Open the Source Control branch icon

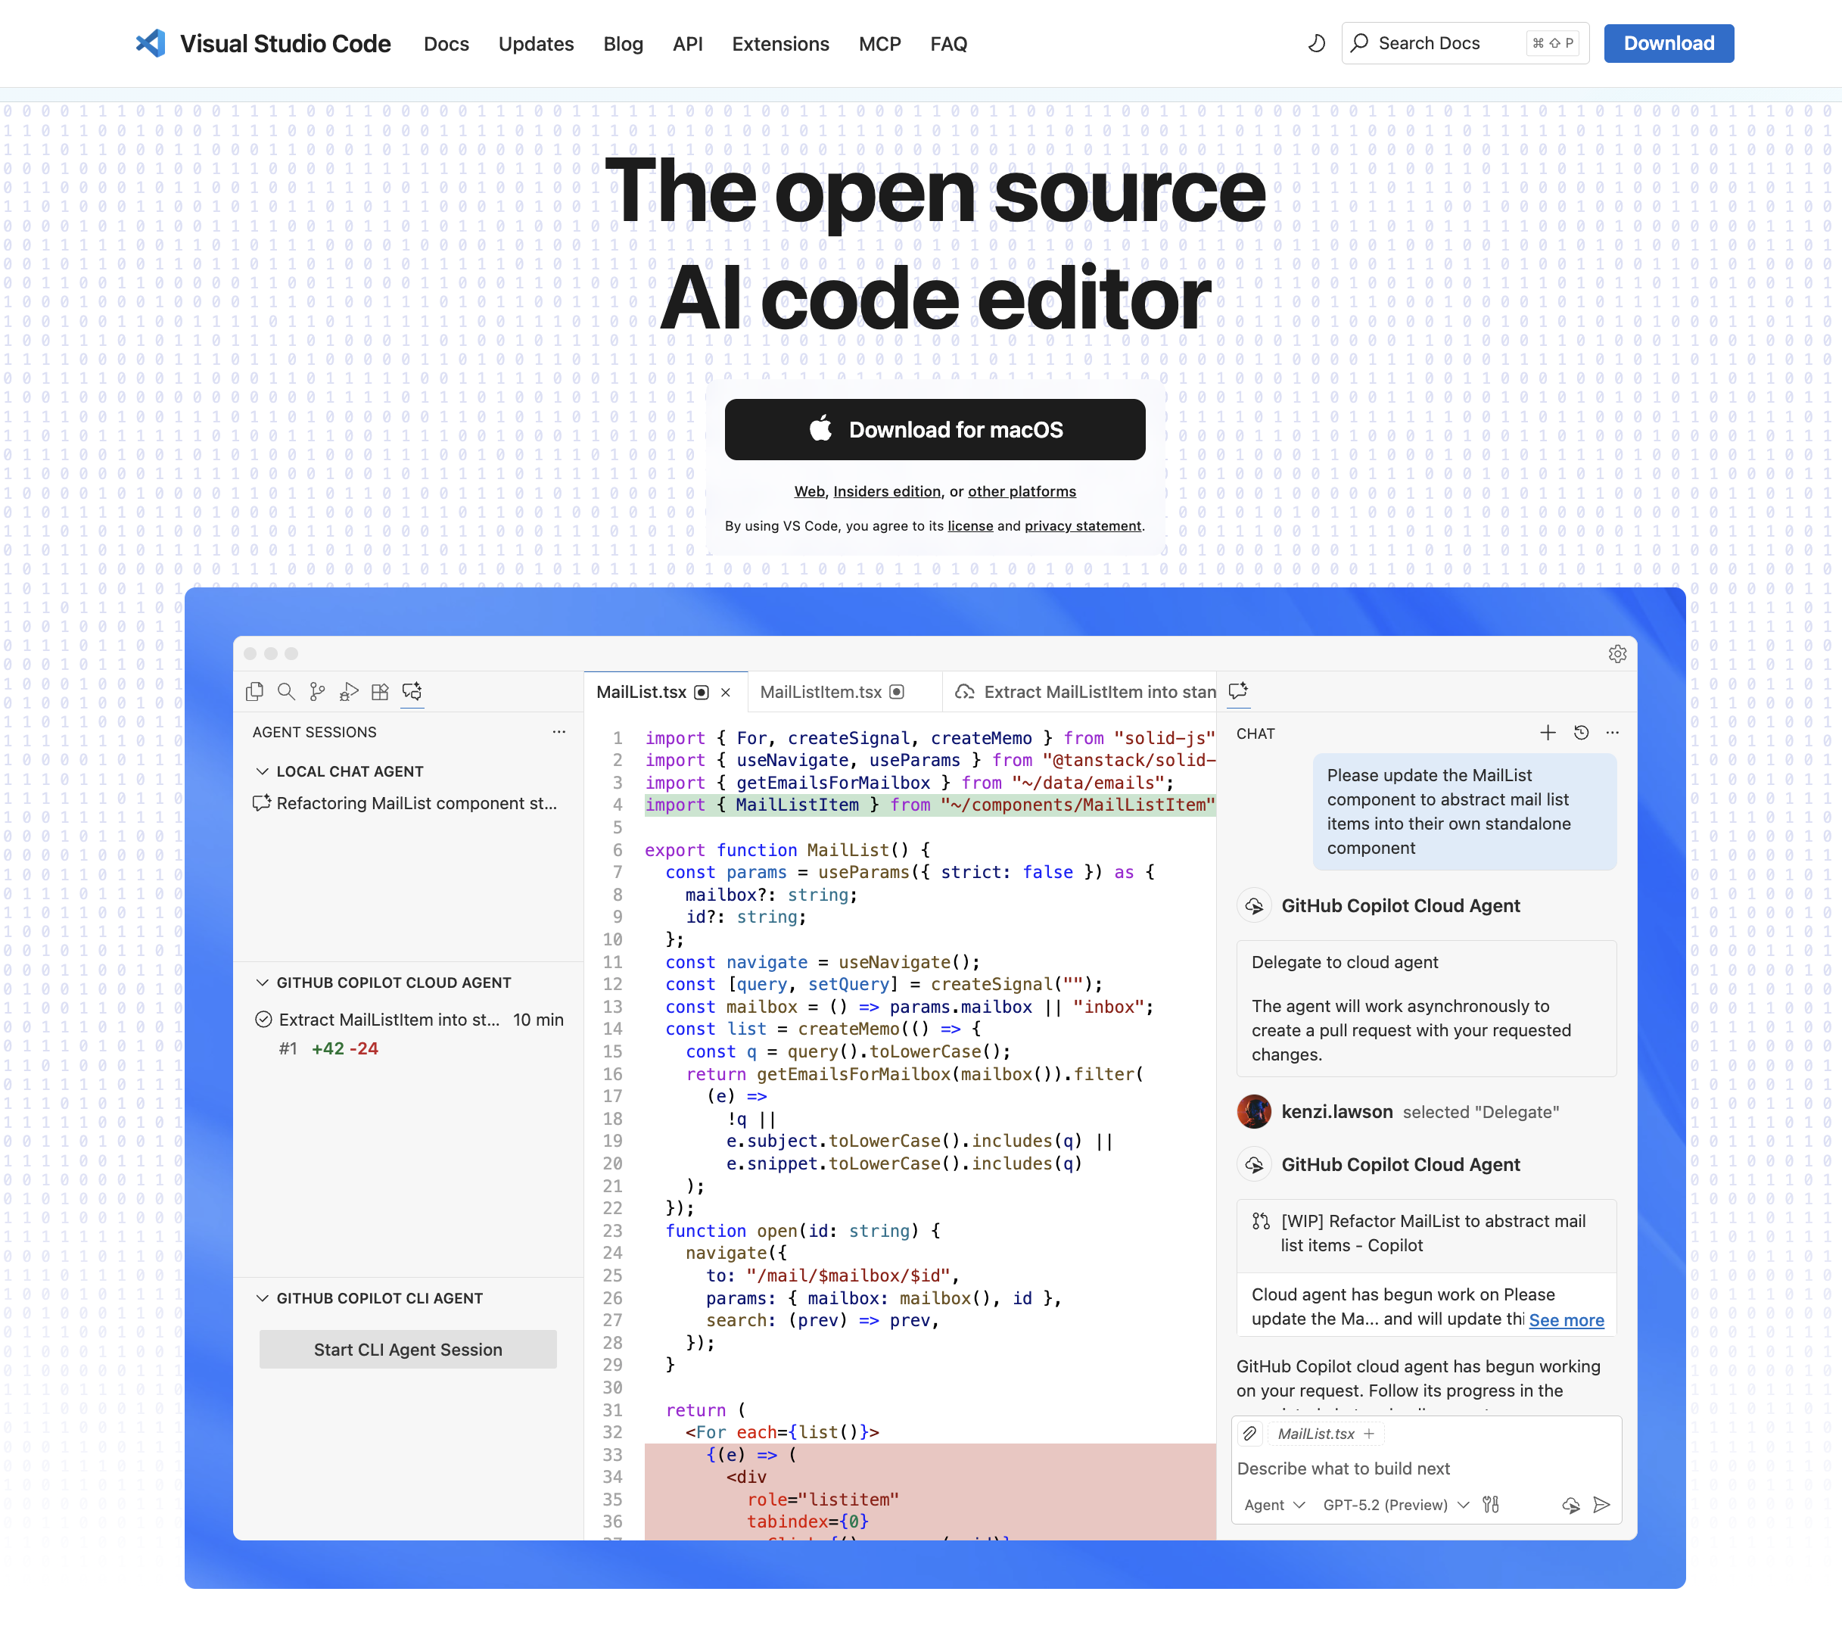317,691
